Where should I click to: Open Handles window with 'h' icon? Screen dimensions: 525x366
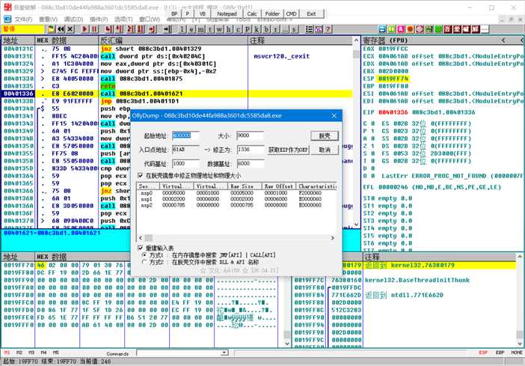click(x=229, y=29)
